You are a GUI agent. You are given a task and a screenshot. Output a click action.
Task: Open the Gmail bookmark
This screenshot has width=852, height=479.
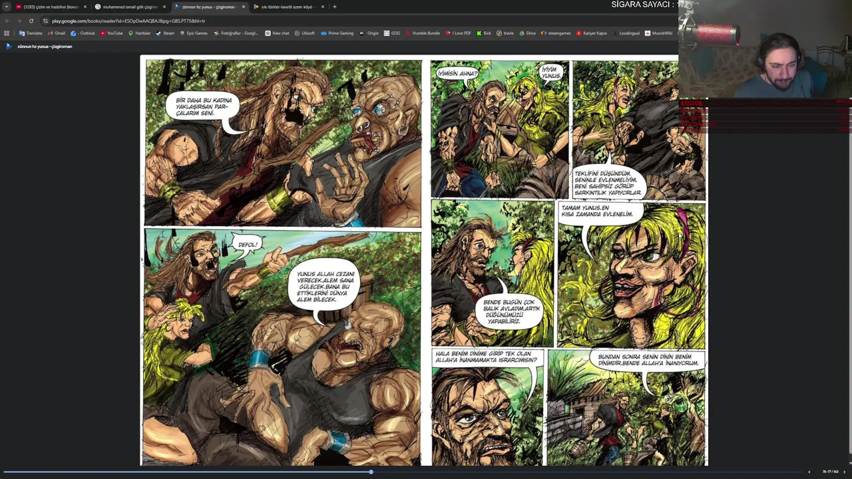point(57,33)
